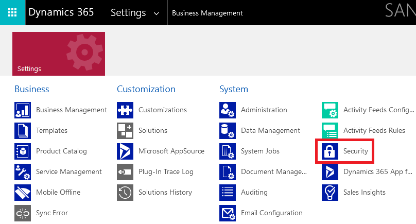The height and width of the screenshot is (224, 416).
Task: Open the Solutions History link
Action: click(165, 192)
